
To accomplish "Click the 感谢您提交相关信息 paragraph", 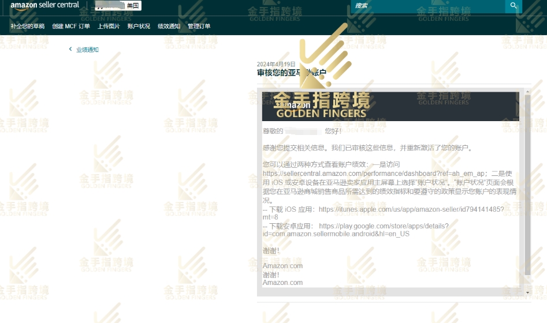I will 368,148.
